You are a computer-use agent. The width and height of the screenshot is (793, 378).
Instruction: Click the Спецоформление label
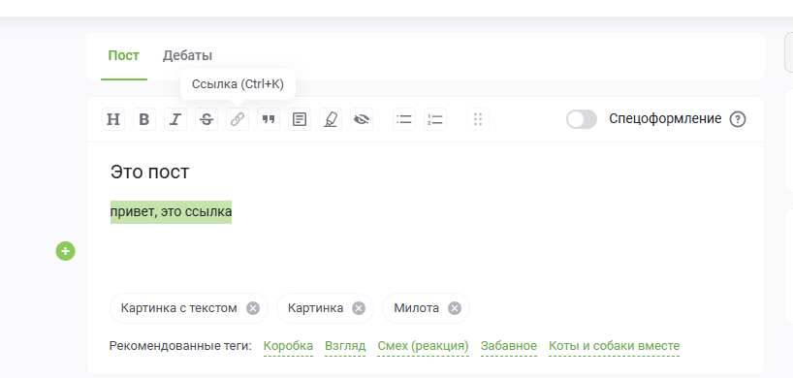coord(665,119)
